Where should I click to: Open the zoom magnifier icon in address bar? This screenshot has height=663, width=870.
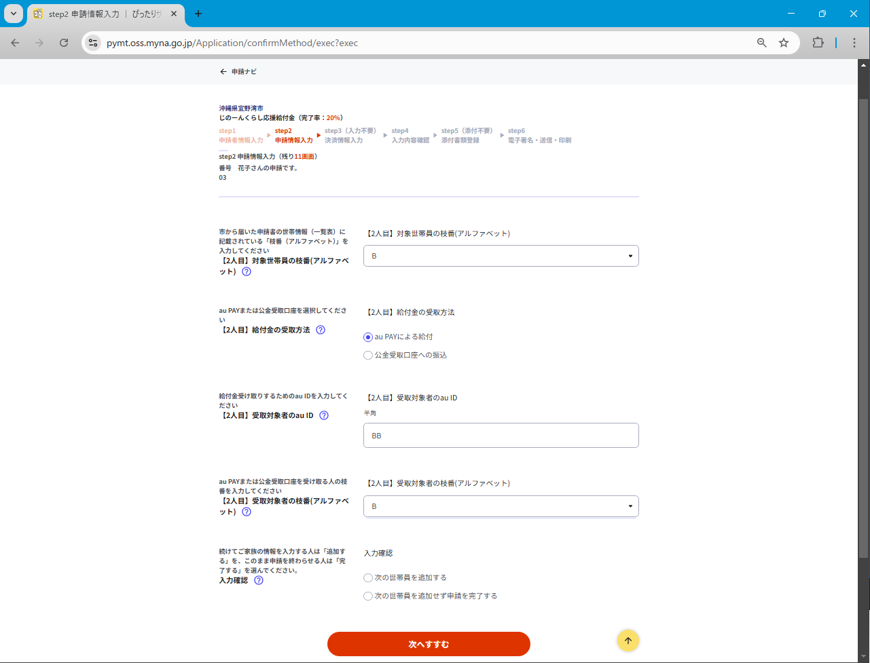[x=762, y=43]
